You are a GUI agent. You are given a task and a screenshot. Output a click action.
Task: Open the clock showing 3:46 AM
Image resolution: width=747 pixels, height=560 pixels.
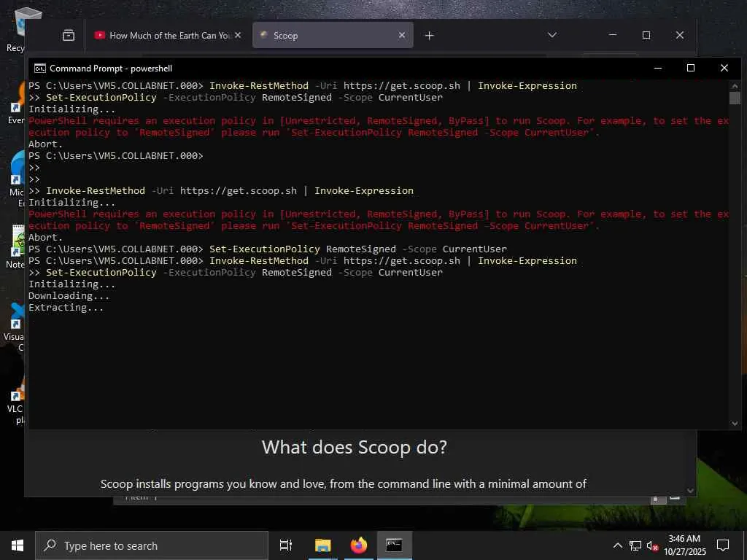click(x=684, y=545)
